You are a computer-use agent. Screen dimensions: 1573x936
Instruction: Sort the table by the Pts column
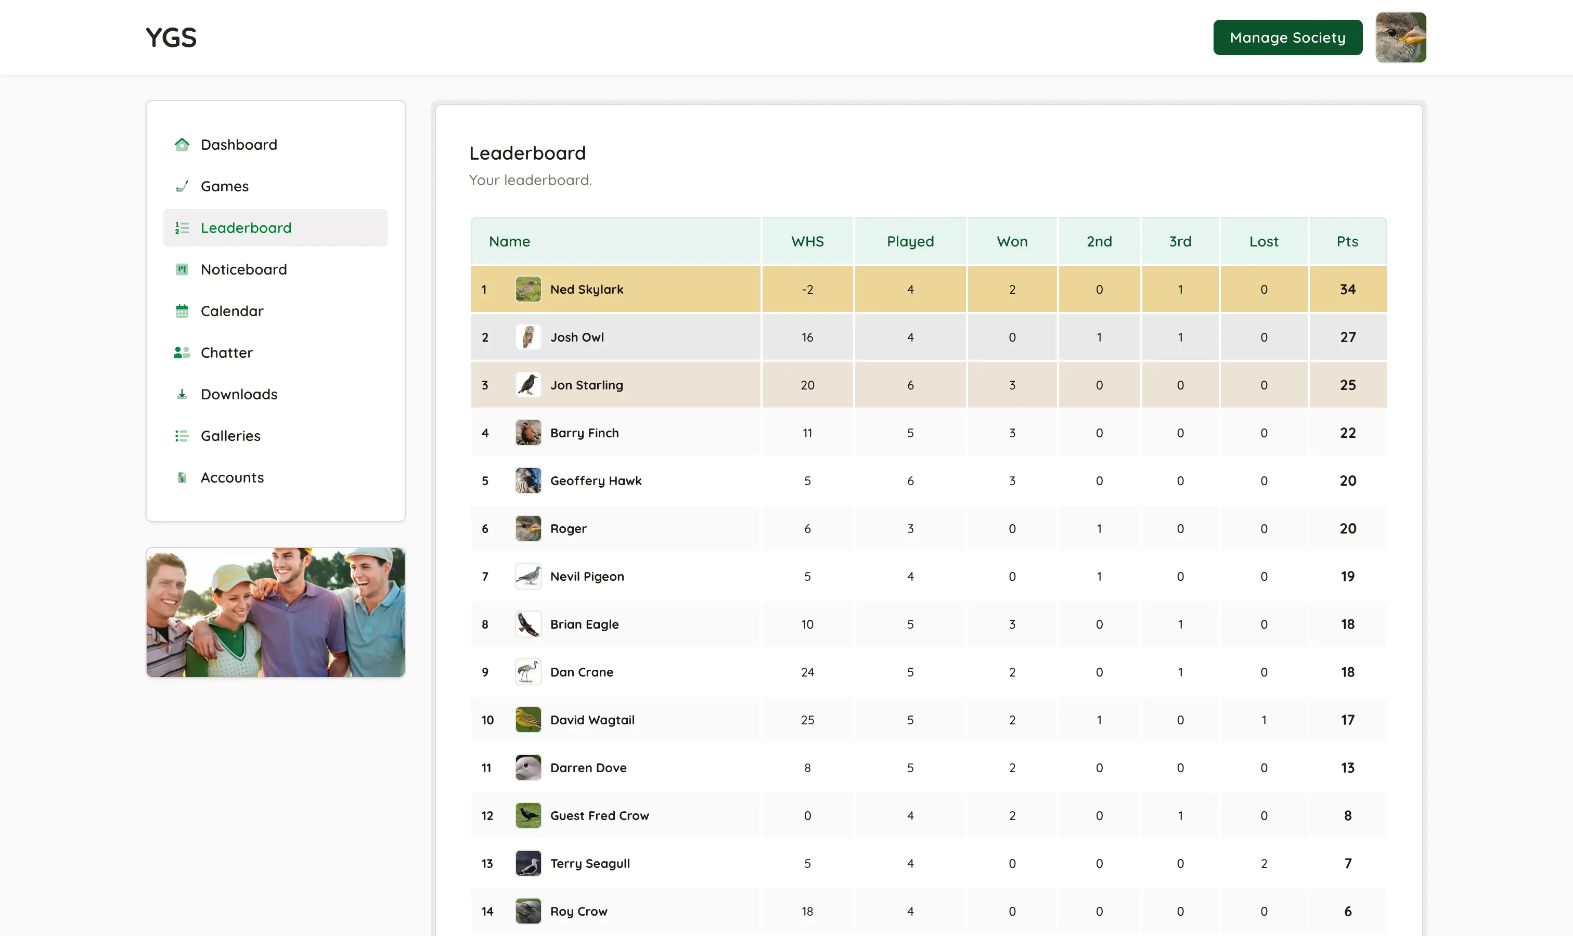pyautogui.click(x=1347, y=241)
